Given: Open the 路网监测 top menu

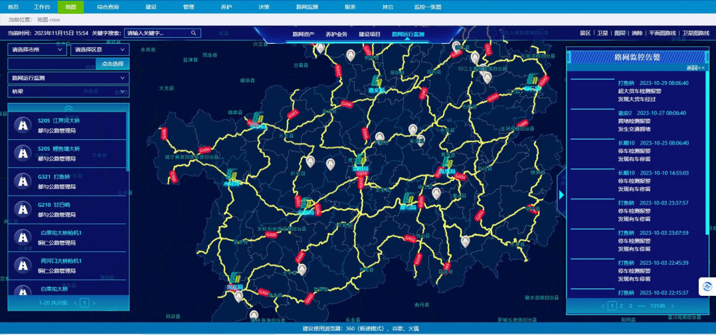Looking at the screenshot, I should click(307, 7).
